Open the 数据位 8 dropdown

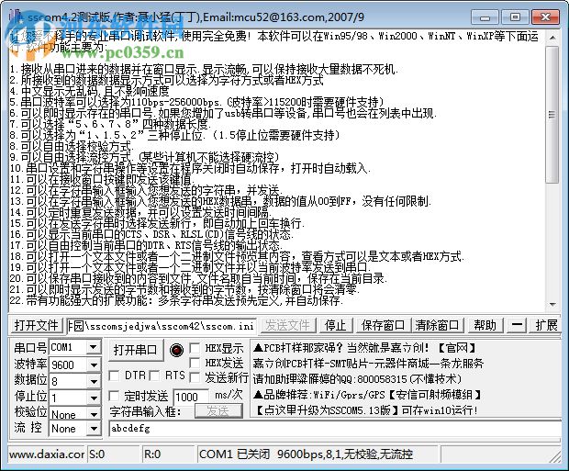click(94, 381)
